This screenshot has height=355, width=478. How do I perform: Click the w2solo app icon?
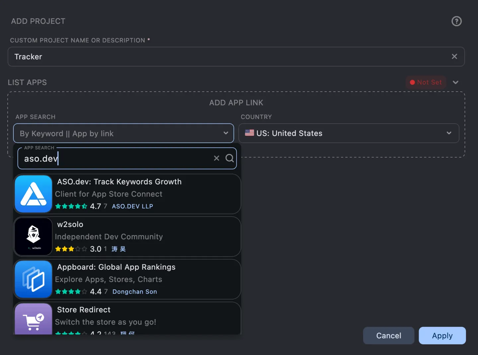(33, 236)
